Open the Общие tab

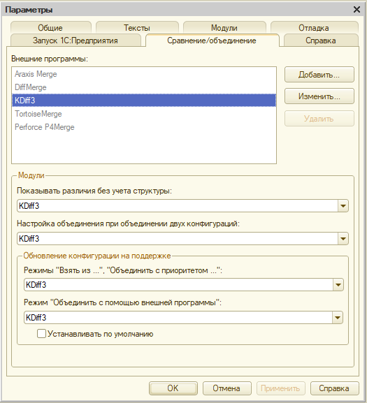click(x=50, y=27)
